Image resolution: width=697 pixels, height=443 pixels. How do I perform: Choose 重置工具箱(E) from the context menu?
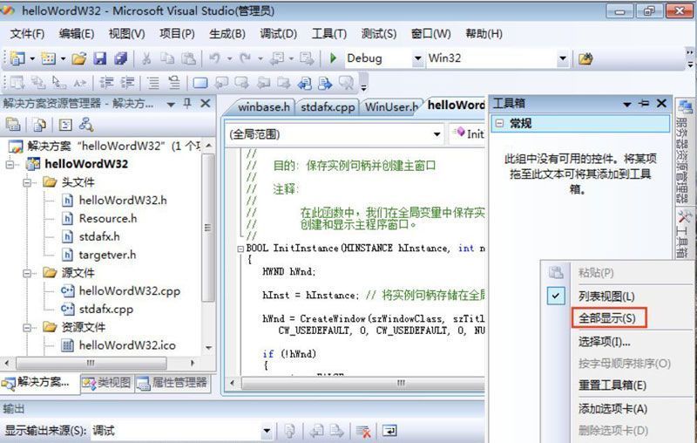click(612, 385)
